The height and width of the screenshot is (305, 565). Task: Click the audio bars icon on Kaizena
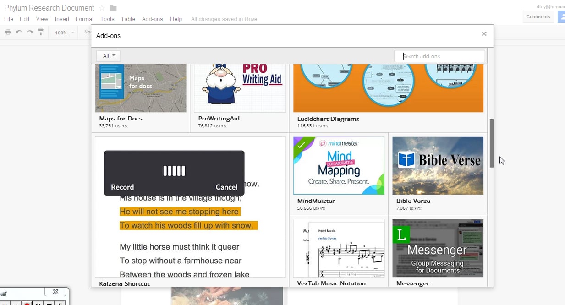coord(174,171)
